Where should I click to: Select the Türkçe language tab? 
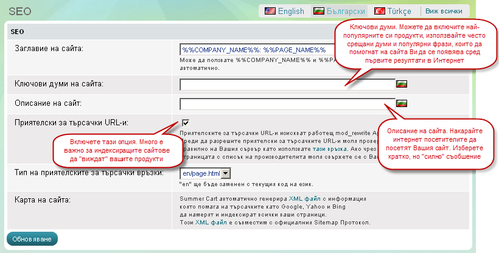pyautogui.click(x=400, y=11)
